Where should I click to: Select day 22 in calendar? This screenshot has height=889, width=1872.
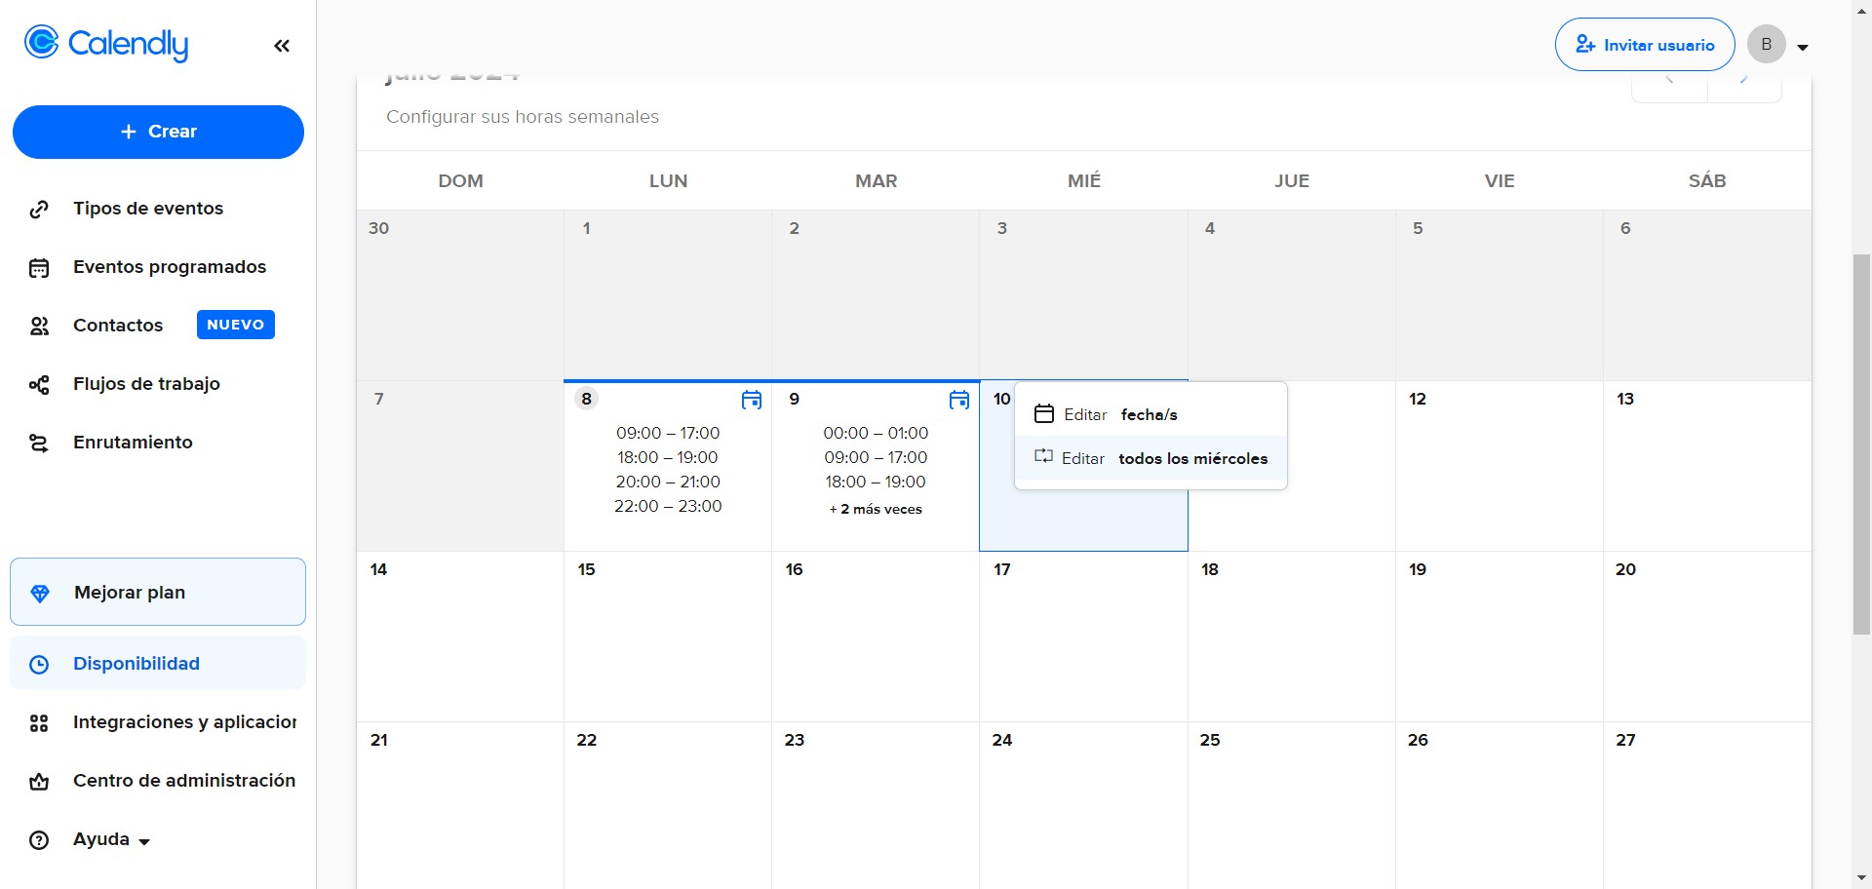668,805
